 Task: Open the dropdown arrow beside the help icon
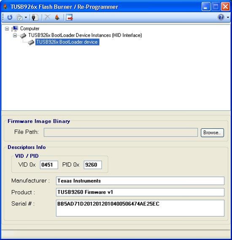228,17
